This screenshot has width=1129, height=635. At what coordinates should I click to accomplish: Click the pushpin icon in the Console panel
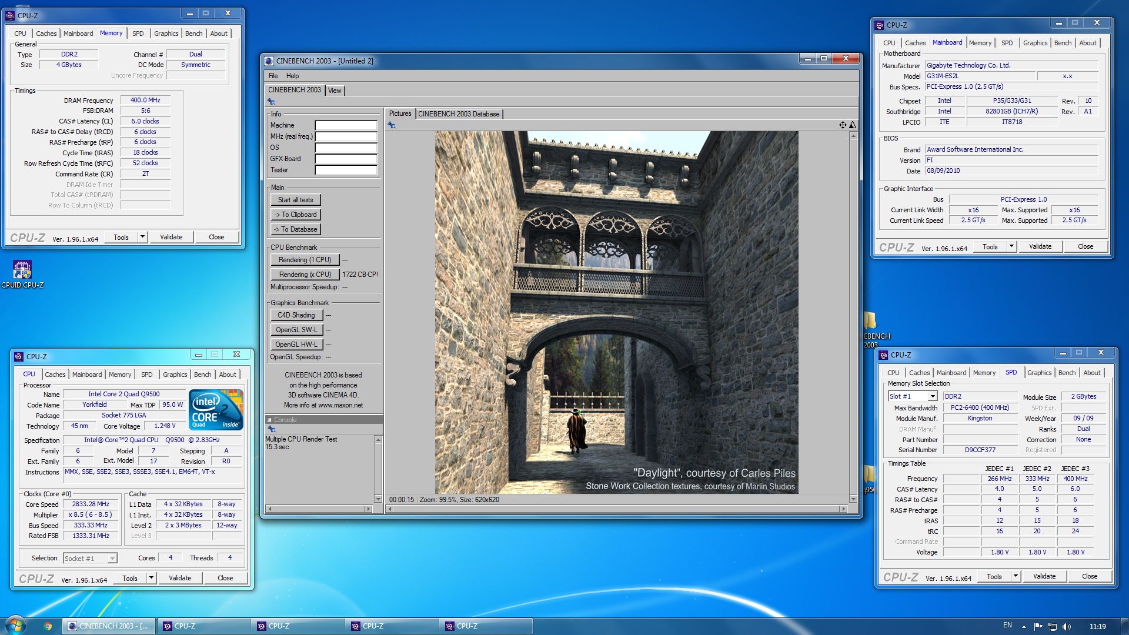(x=271, y=429)
